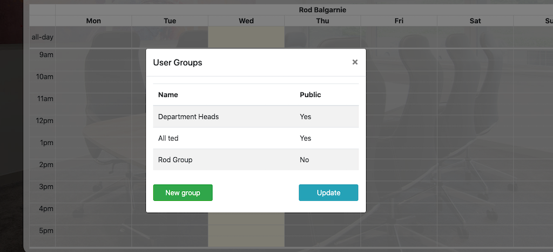Click the User Groups dialog title
This screenshot has width=553, height=252.
(178, 62)
